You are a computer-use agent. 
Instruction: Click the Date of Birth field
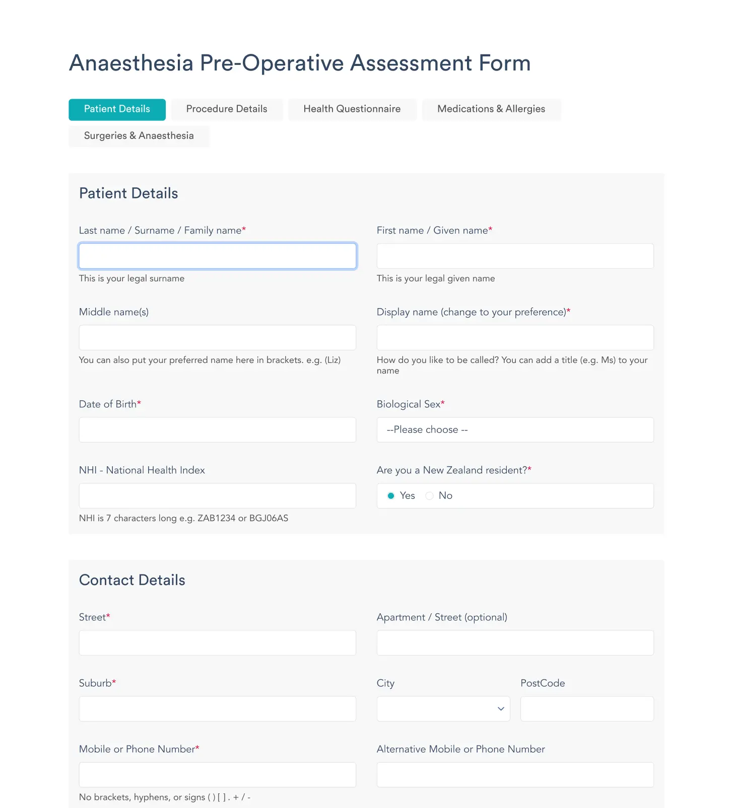[x=217, y=430]
